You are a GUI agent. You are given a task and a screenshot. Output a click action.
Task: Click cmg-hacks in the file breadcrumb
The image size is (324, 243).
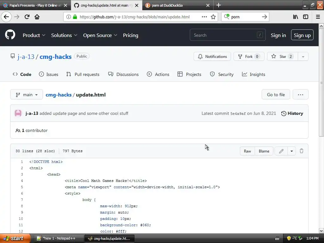point(59,95)
